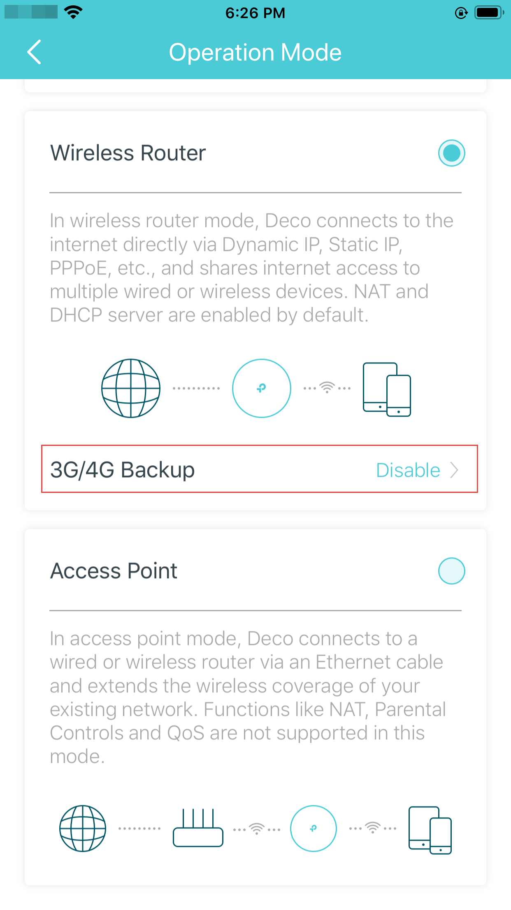This screenshot has height=910, width=511.
Task: Select the Wireless Router radio button
Action: [x=451, y=153]
